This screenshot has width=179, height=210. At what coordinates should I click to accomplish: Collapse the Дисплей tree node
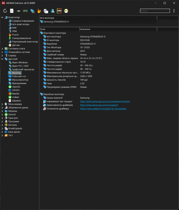[2, 59]
